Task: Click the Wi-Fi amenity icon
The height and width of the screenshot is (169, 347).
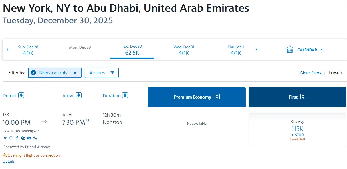Action: (5, 138)
